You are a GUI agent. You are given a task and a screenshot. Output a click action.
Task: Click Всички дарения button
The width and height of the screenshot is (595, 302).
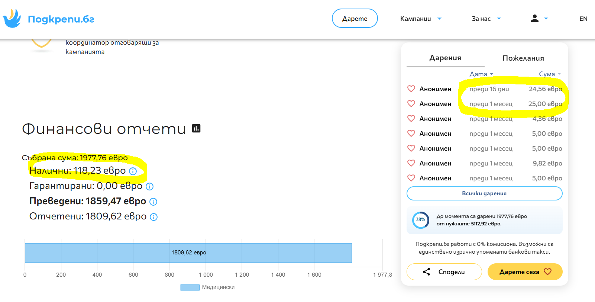(x=484, y=193)
